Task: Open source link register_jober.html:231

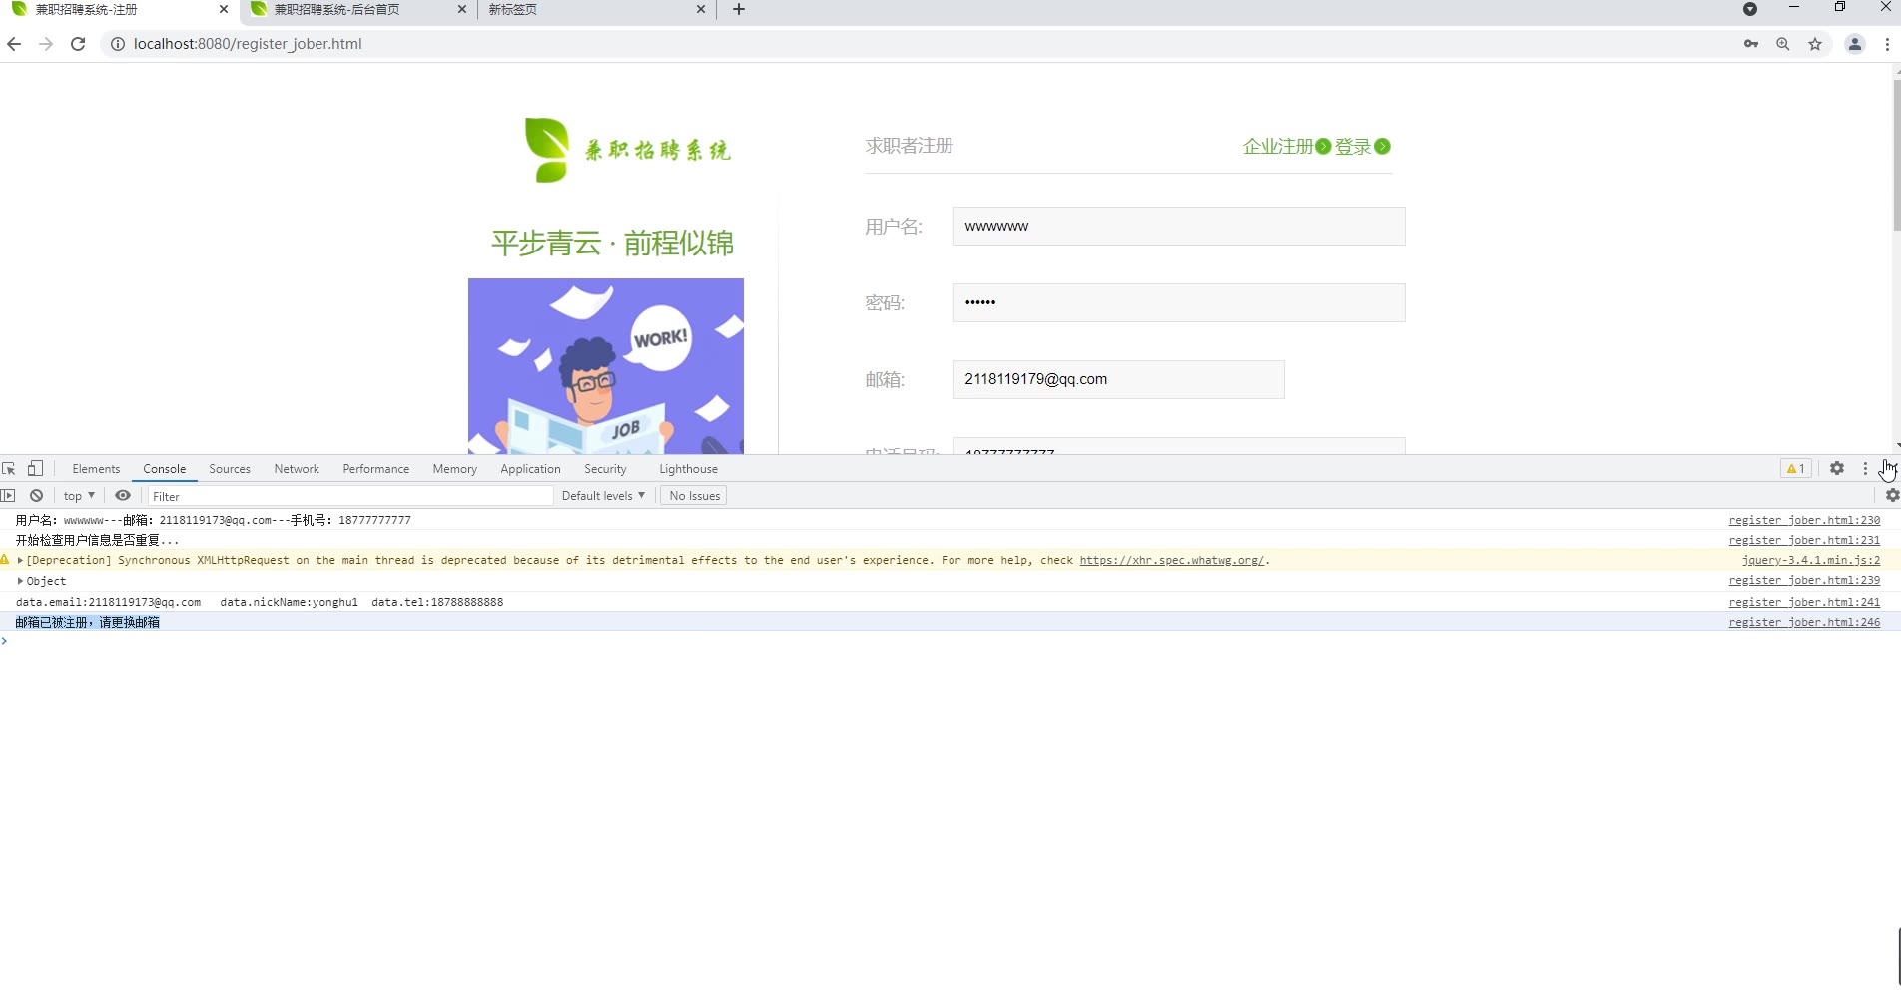Action: coord(1804,540)
